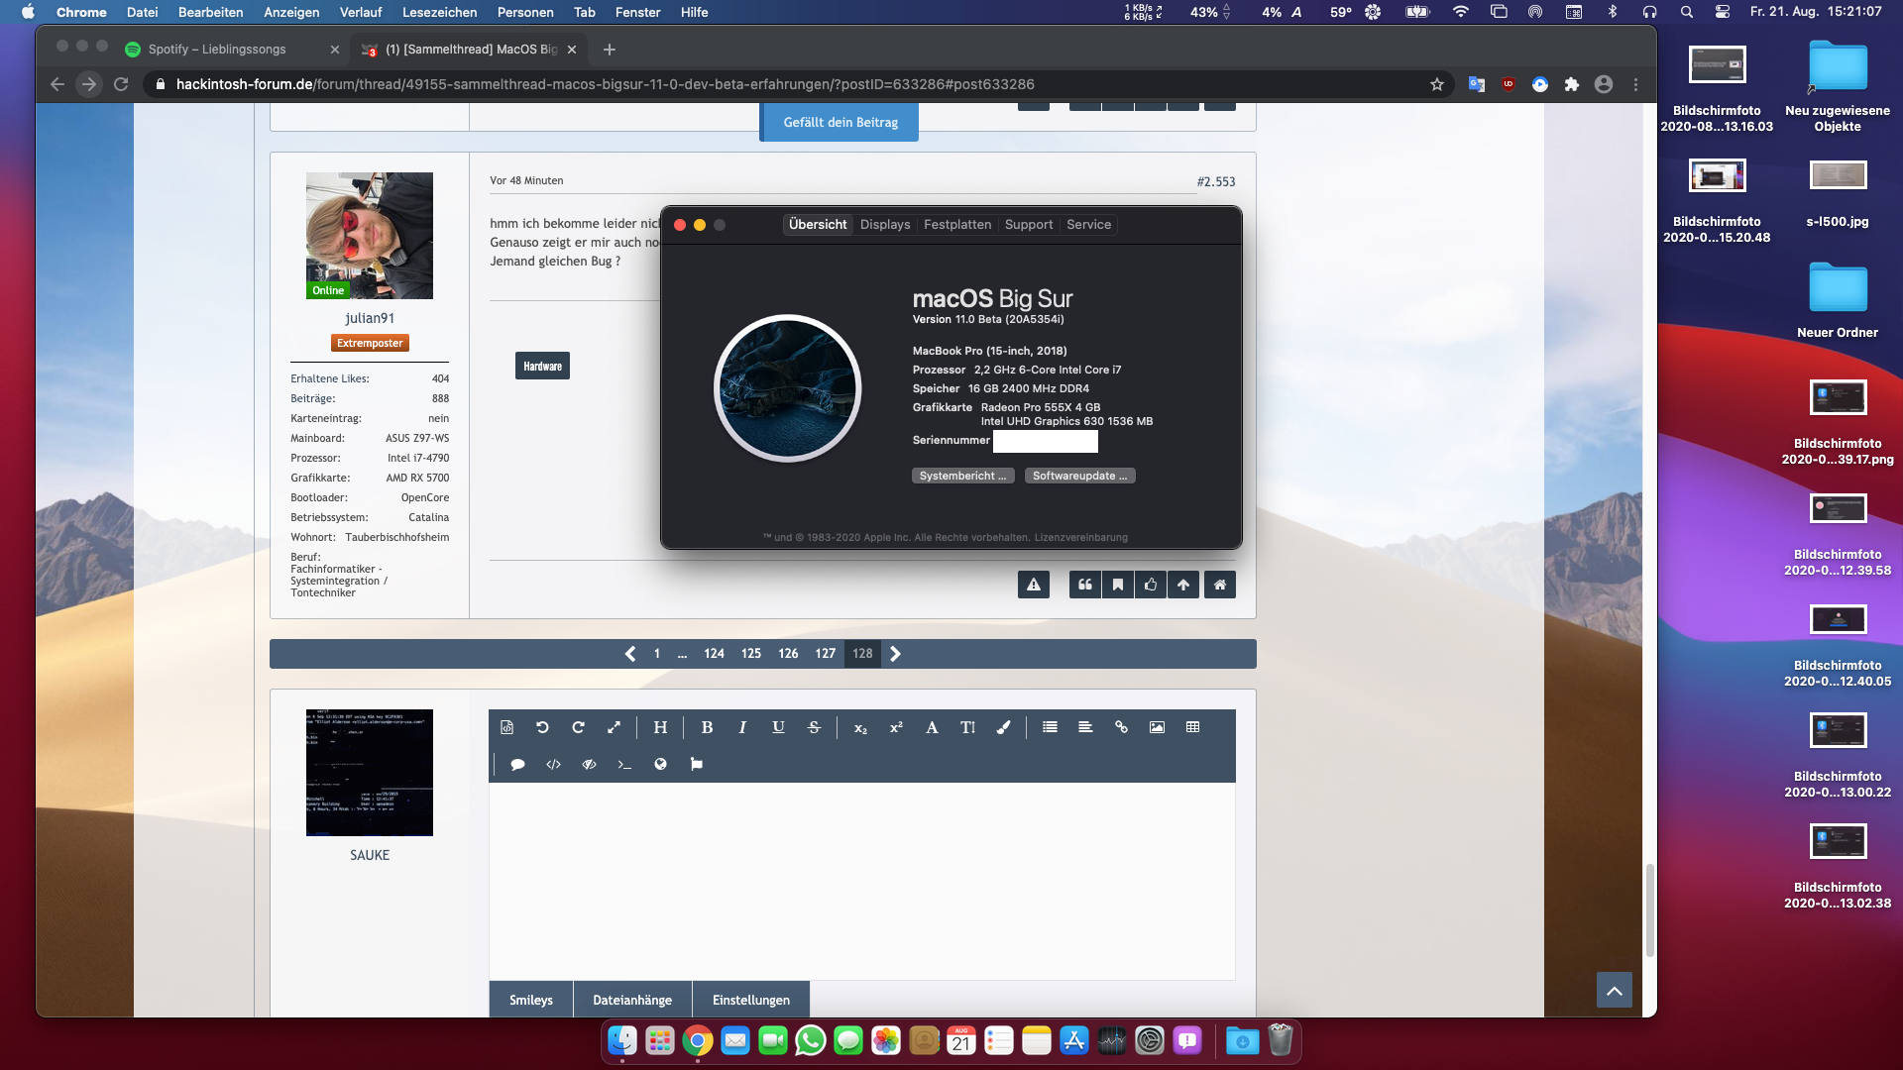The width and height of the screenshot is (1903, 1070).
Task: Open the list type dropdown
Action: click(1050, 727)
